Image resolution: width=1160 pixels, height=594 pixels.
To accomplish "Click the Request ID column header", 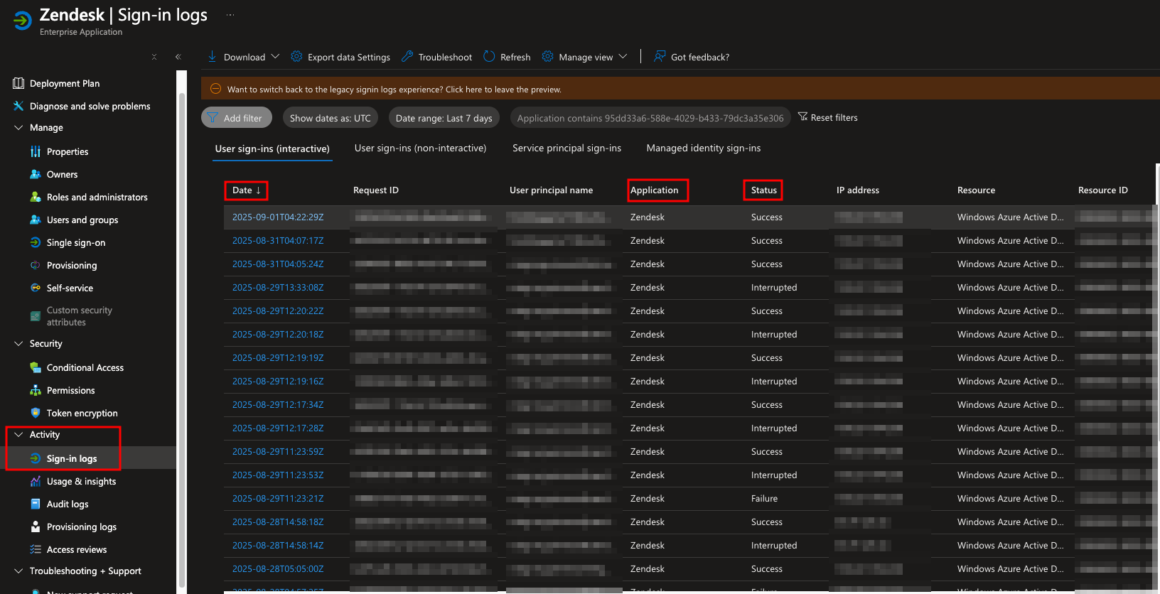I will tap(376, 190).
